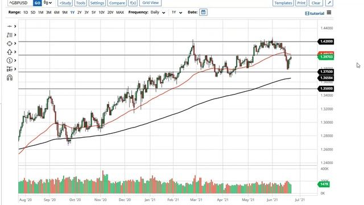This screenshot has height=205, width=364.
Task: Click the GO button
Action: point(37,3)
